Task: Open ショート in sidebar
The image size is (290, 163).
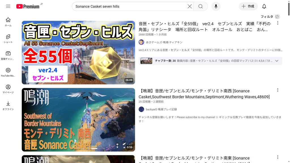Action: tap(8, 39)
